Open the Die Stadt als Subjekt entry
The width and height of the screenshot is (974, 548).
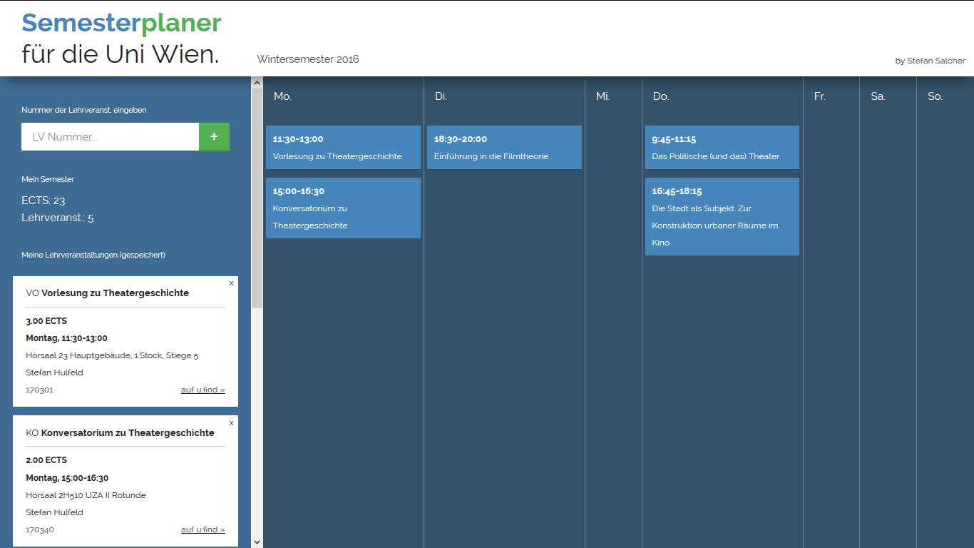(722, 216)
